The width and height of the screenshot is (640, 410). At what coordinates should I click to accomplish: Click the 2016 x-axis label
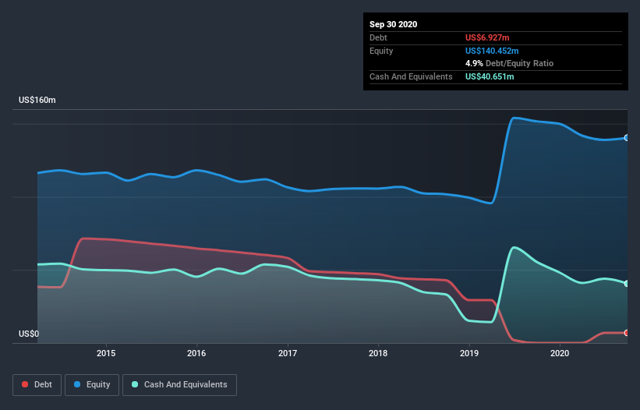[196, 353]
